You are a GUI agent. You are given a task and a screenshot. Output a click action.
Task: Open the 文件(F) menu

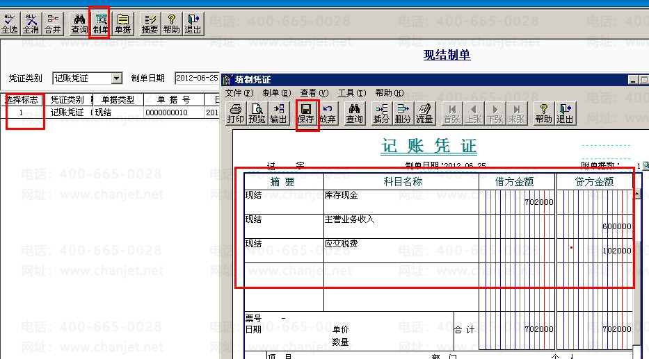pyautogui.click(x=239, y=93)
